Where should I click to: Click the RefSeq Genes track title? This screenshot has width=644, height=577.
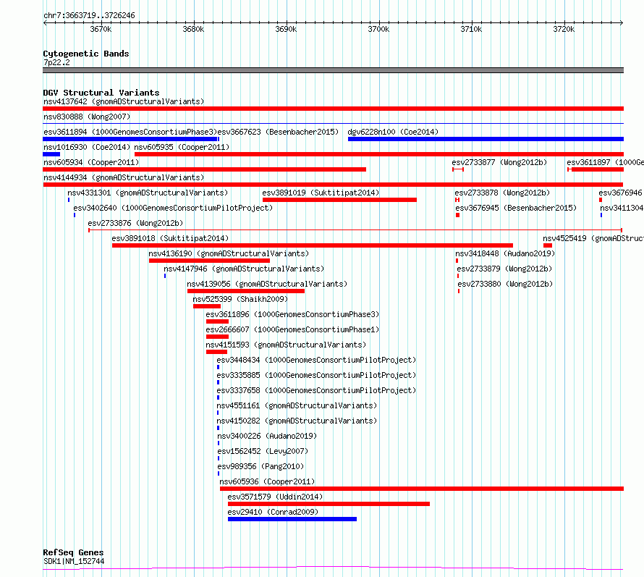pyautogui.click(x=73, y=552)
